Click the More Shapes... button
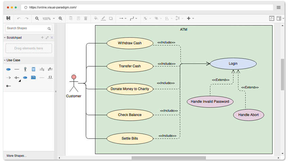Screen dimensions: 288x161 coord(16,156)
